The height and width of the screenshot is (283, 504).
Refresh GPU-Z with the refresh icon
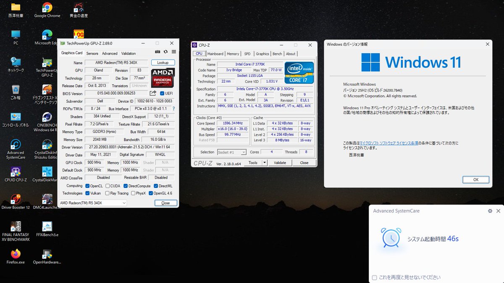166,52
